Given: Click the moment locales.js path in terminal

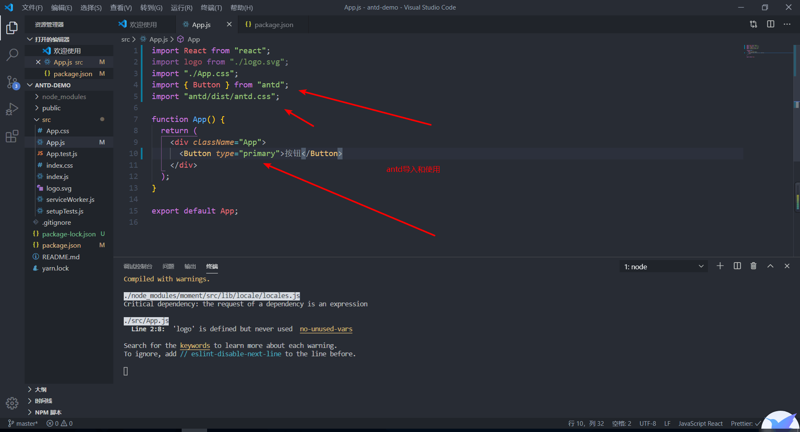Looking at the screenshot, I should click(212, 296).
